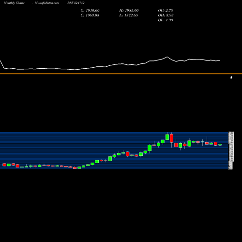Click the "OC: 2.78" reading
Image resolution: width=242 pixels, height=242 pixels.
click(x=166, y=11)
